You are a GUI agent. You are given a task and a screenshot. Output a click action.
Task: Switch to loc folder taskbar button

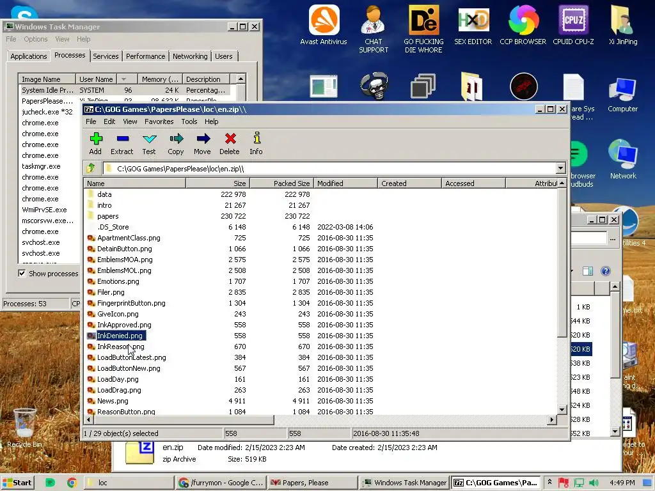(x=129, y=483)
